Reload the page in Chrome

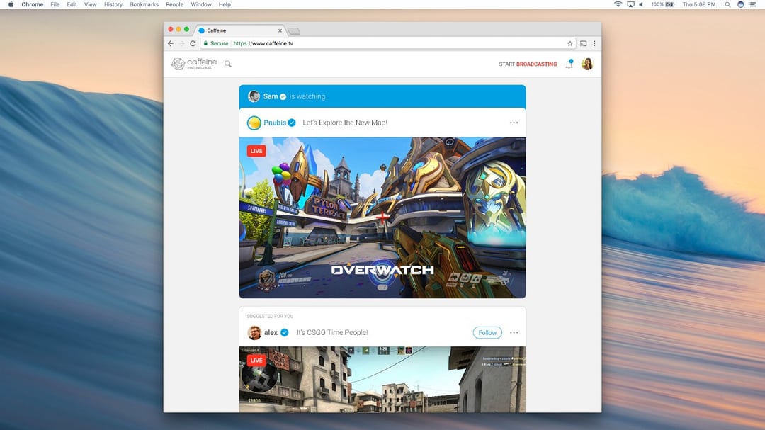[x=193, y=43]
